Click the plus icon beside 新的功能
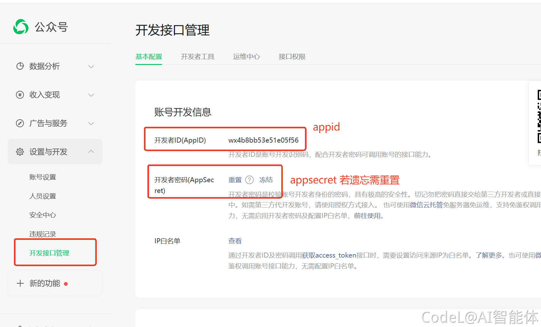 coord(20,283)
